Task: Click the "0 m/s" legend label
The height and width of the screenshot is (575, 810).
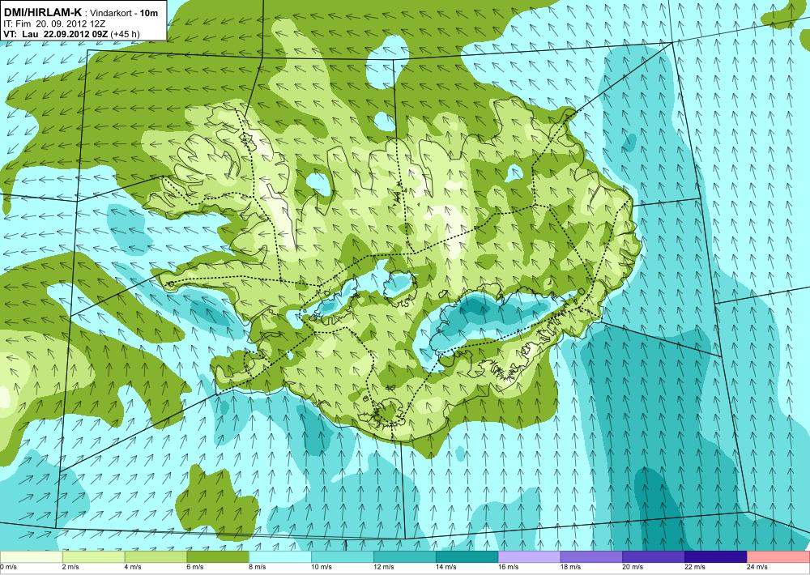Action: [x=9, y=567]
